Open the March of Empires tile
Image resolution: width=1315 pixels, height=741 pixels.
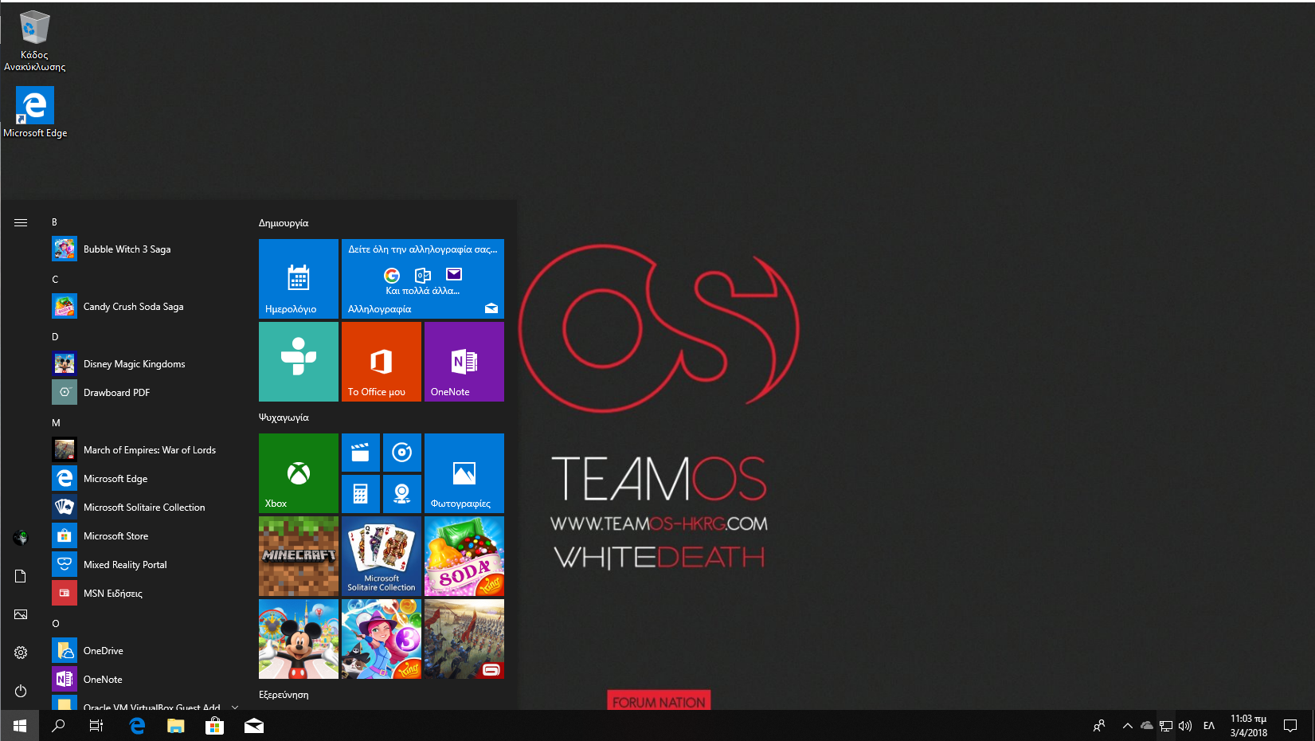point(464,639)
